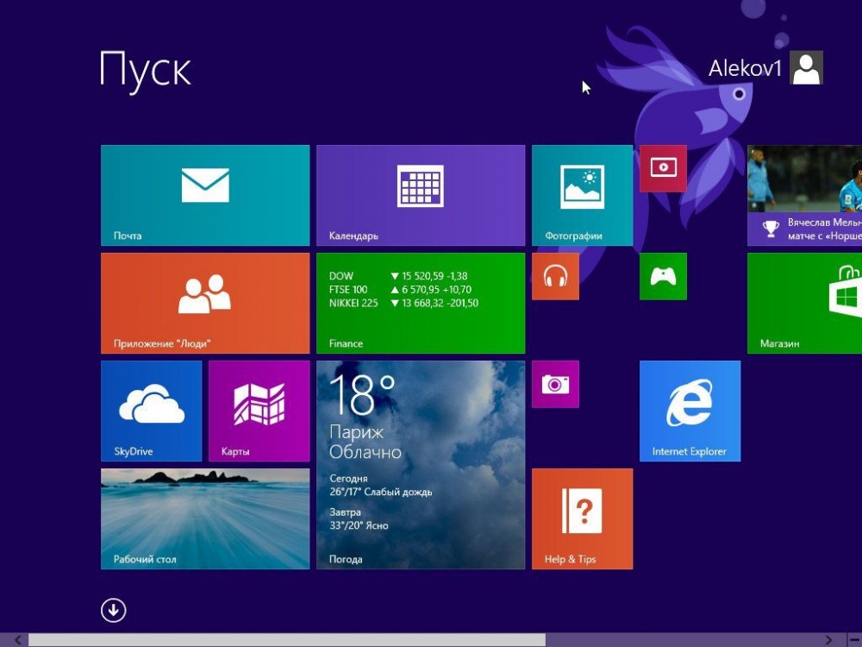Open the SkyDrive tile

pyautogui.click(x=151, y=411)
